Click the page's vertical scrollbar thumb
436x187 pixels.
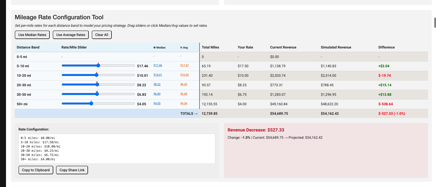pos(435,22)
